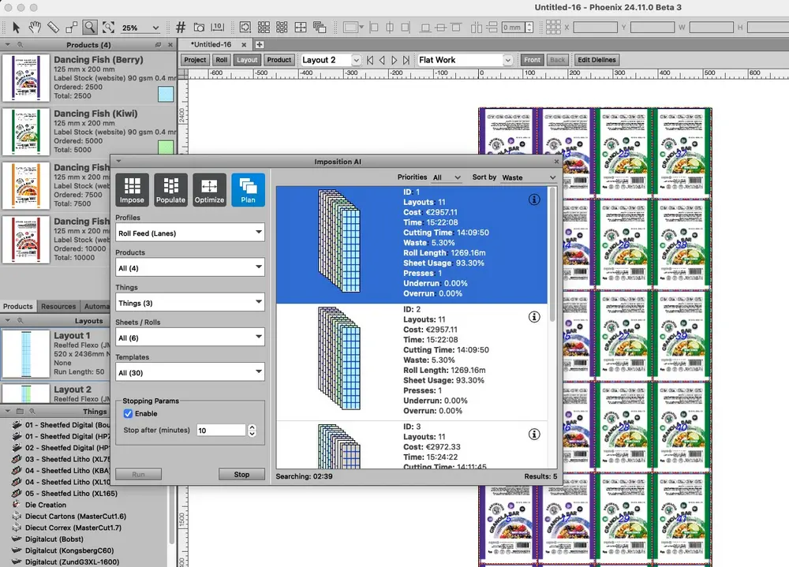This screenshot has height=567, width=789.
Task: Activate the hand pan tool
Action: coord(34,27)
